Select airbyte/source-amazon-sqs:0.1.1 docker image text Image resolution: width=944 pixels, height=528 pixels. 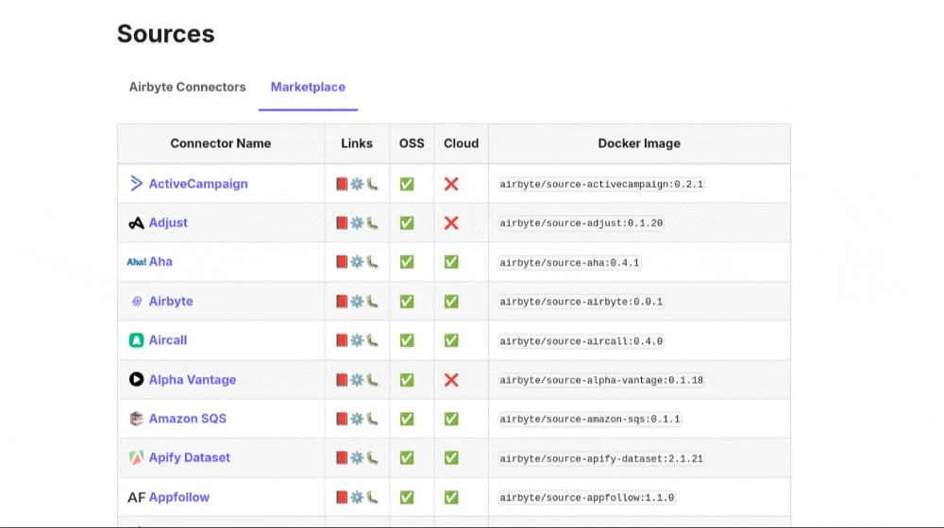click(590, 420)
